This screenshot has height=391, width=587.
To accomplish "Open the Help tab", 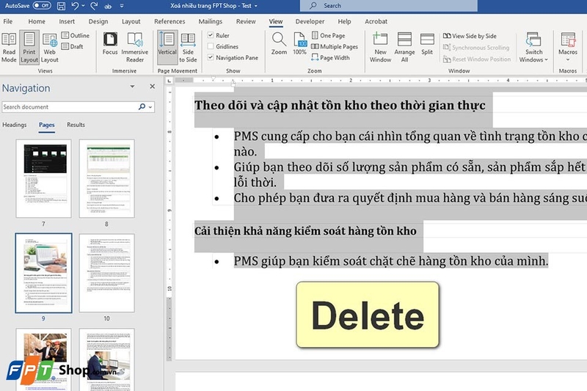I will coord(344,21).
